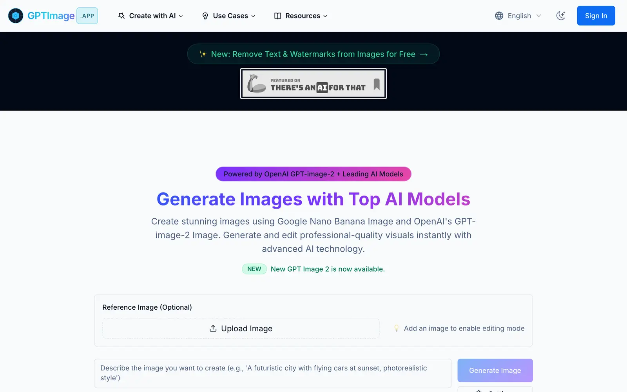Click the upload arrow icon
This screenshot has height=392, width=627.
(213, 328)
